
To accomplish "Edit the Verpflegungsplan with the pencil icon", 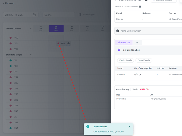I will pos(140,75).
